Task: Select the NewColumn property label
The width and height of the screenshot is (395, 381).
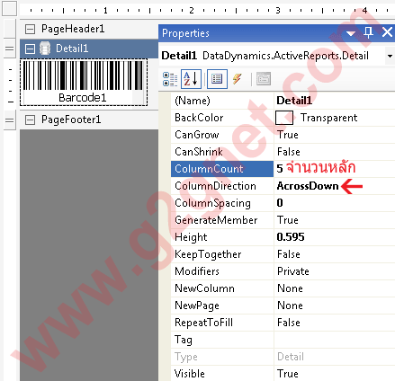Action: point(204,288)
